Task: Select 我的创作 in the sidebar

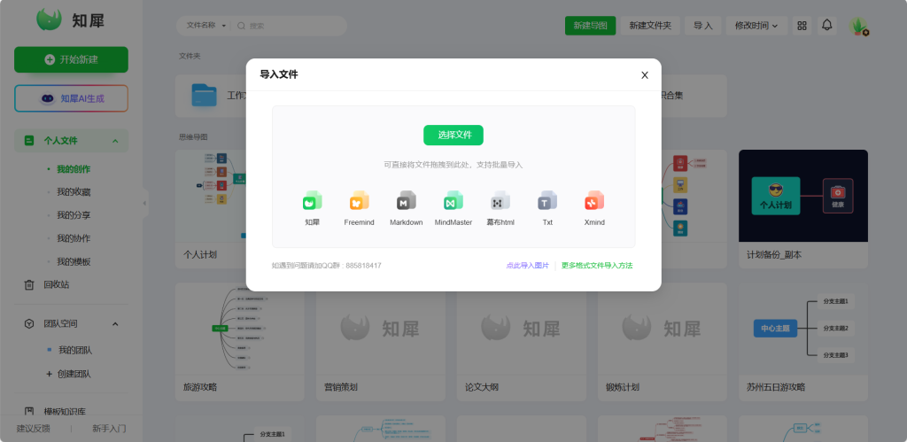Action: point(74,169)
